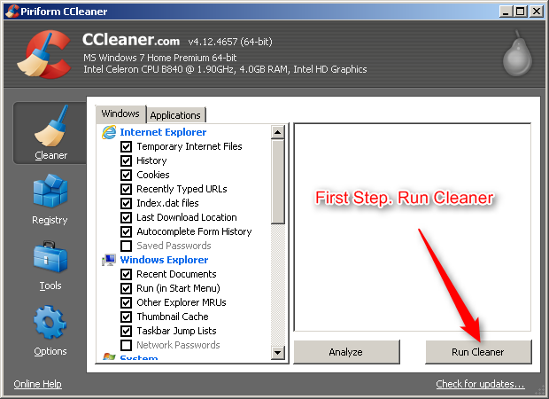Click the Run Cleaner button
Screen dimensions: 549x399
478,352
